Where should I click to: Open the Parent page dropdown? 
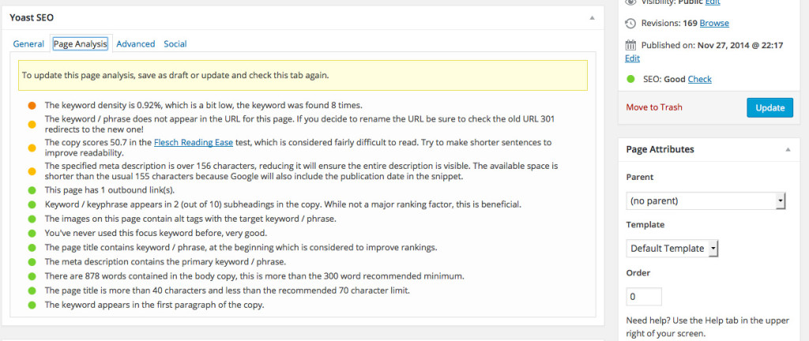click(x=706, y=201)
